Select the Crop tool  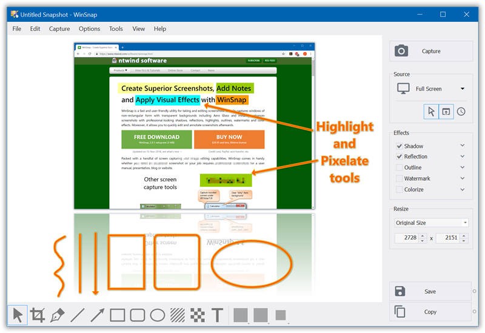pos(38,315)
